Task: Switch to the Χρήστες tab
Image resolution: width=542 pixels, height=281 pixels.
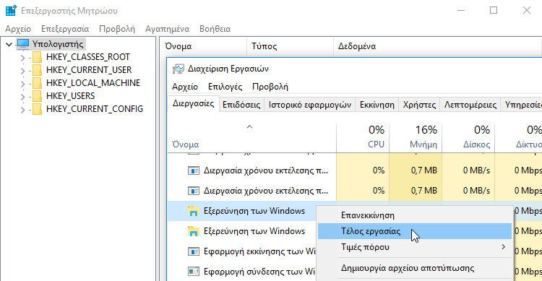Action: [x=419, y=105]
